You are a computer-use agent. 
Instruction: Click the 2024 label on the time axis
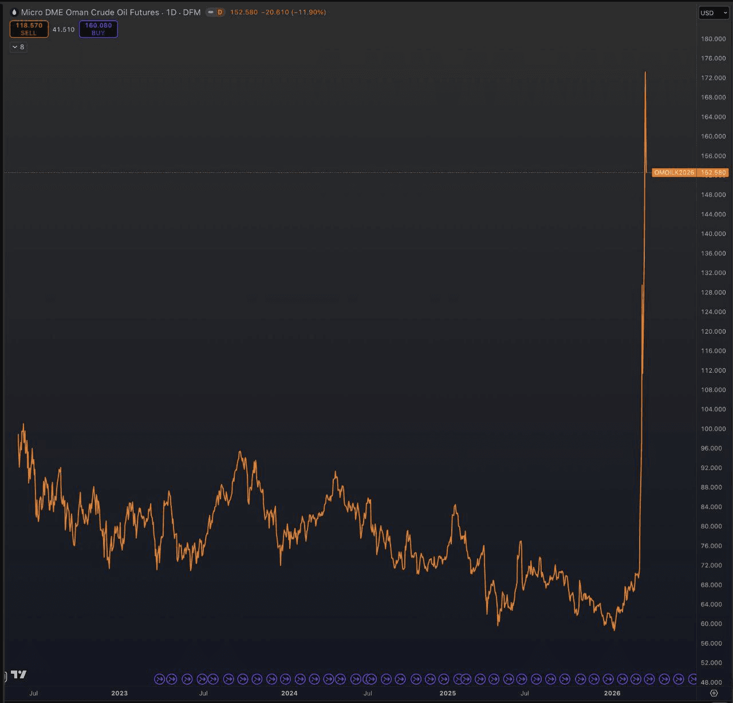289,693
